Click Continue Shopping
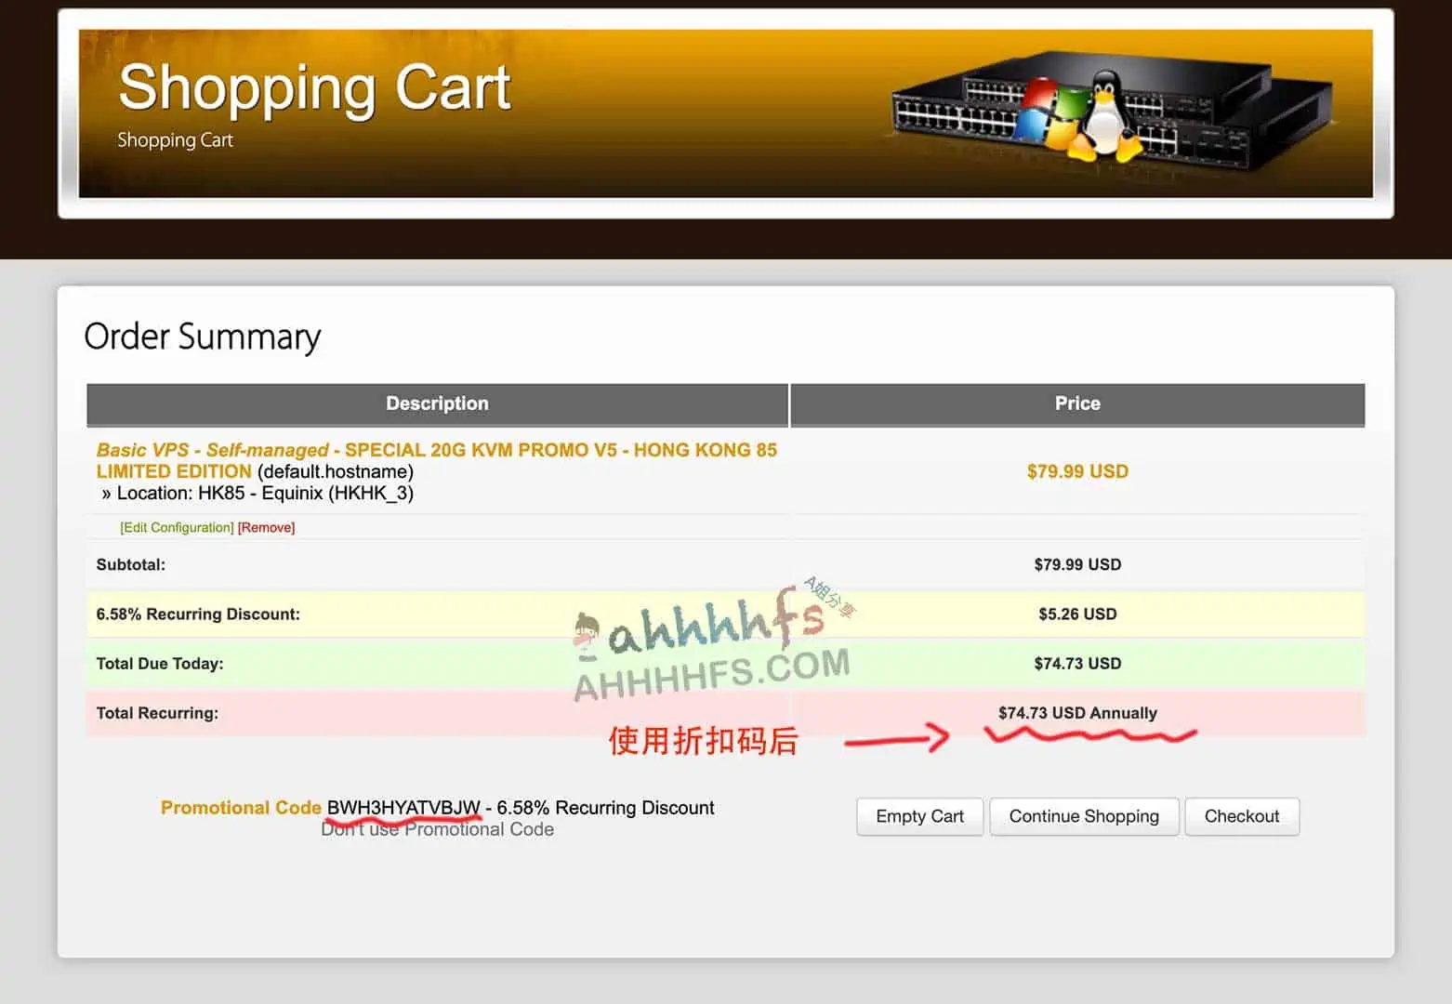Image resolution: width=1452 pixels, height=1004 pixels. point(1084,816)
